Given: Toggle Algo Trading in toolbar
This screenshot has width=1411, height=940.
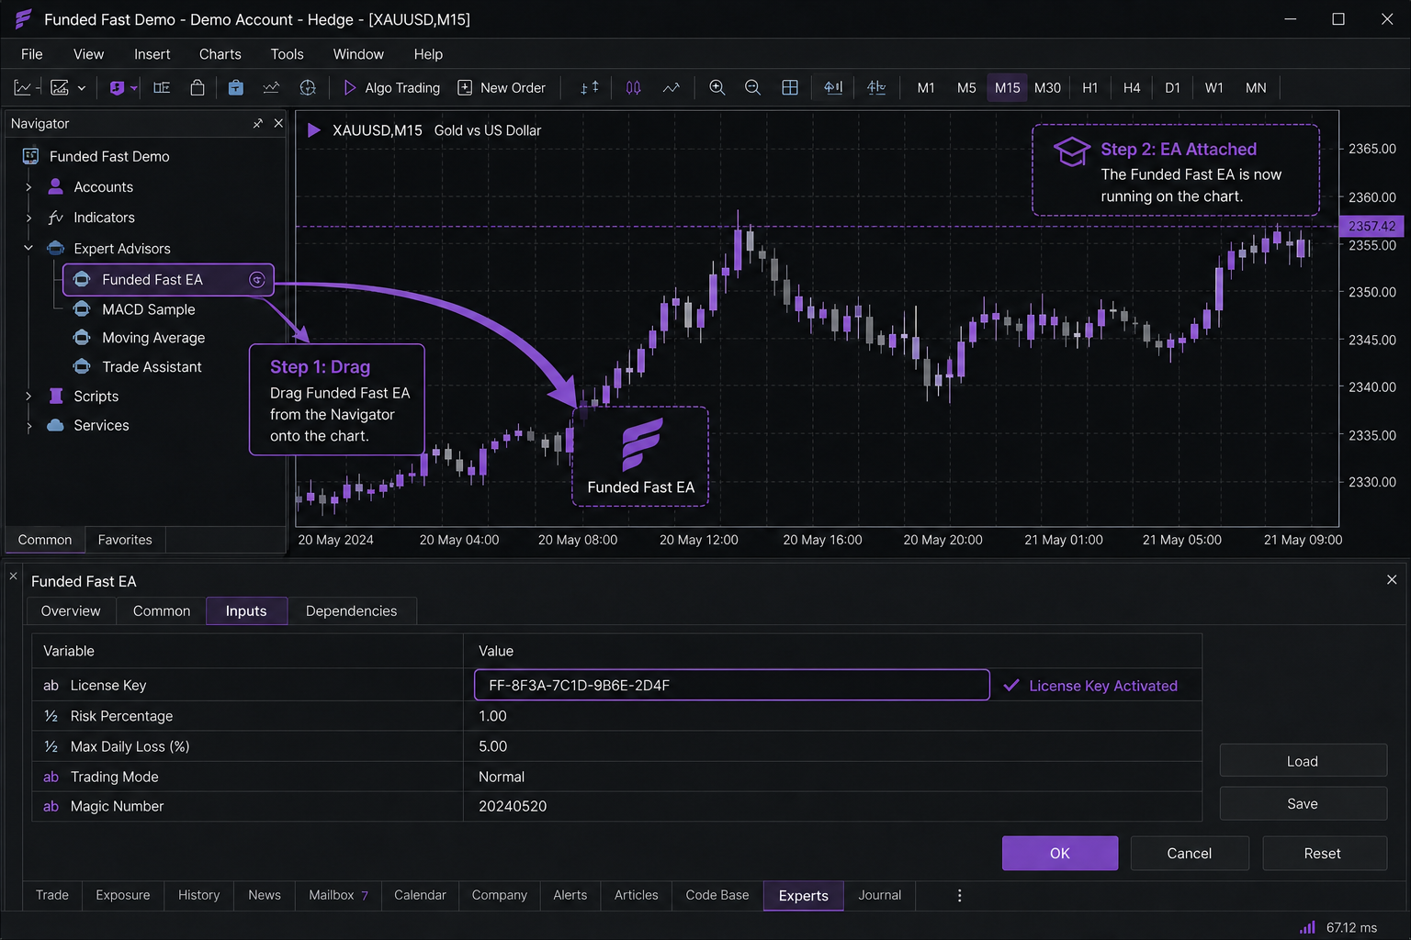Looking at the screenshot, I should pyautogui.click(x=391, y=88).
